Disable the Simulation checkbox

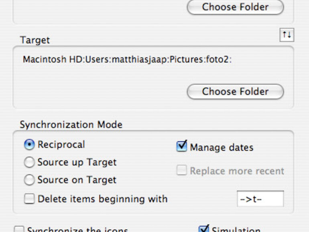204,230
